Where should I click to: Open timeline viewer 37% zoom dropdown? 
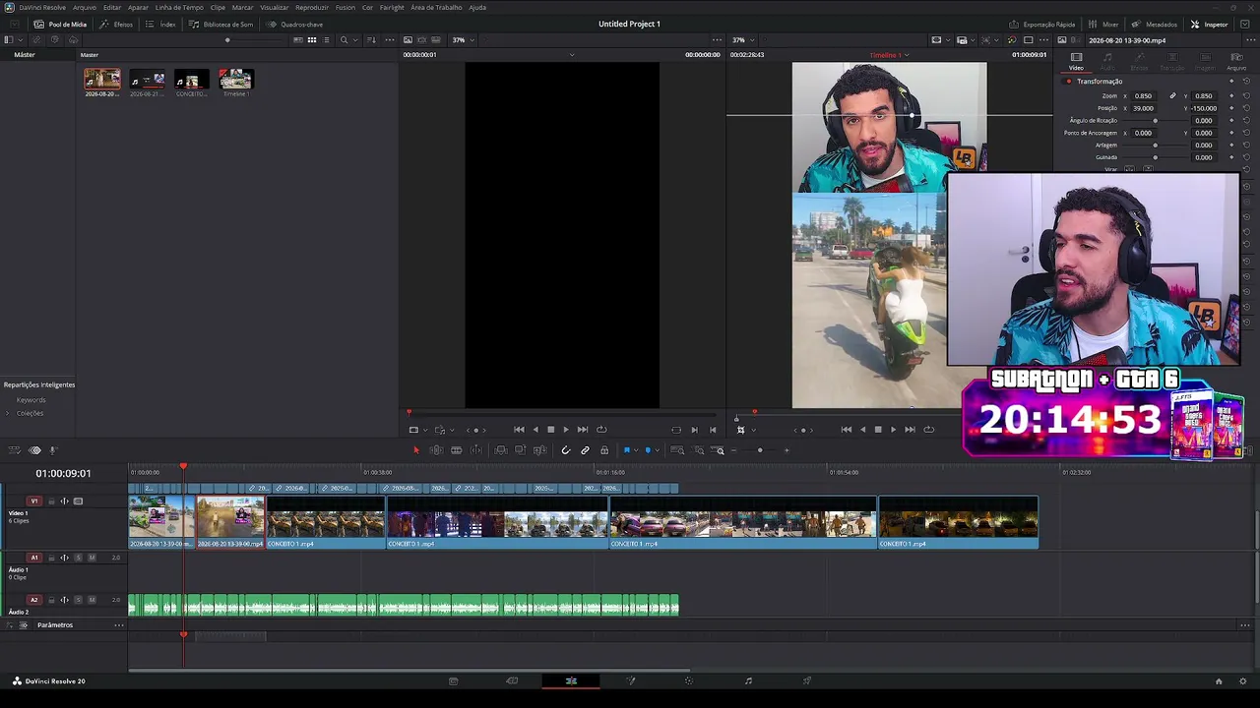pyautogui.click(x=742, y=40)
